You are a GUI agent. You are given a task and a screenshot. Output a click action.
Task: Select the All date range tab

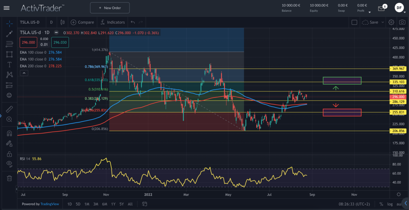[130, 204]
